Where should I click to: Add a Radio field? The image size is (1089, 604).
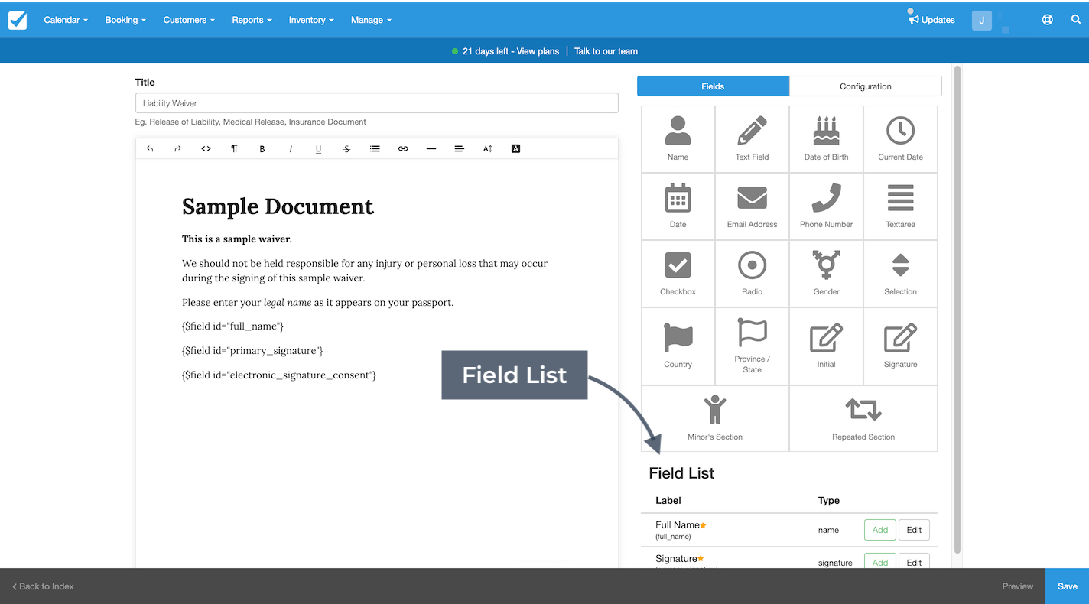(752, 274)
